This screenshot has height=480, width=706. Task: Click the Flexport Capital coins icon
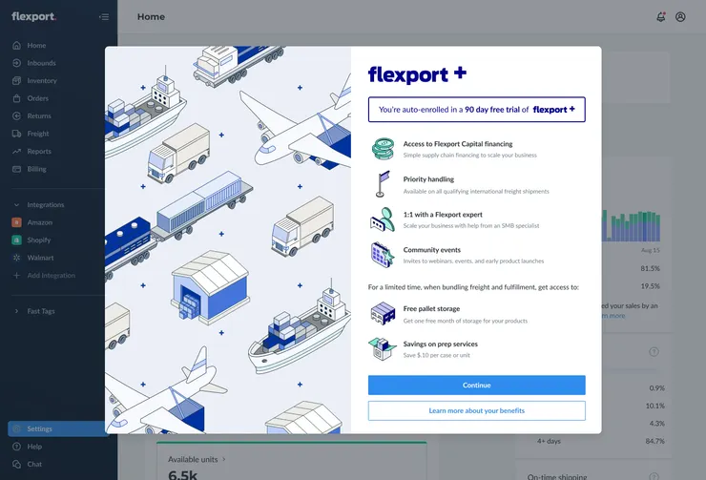pos(383,149)
